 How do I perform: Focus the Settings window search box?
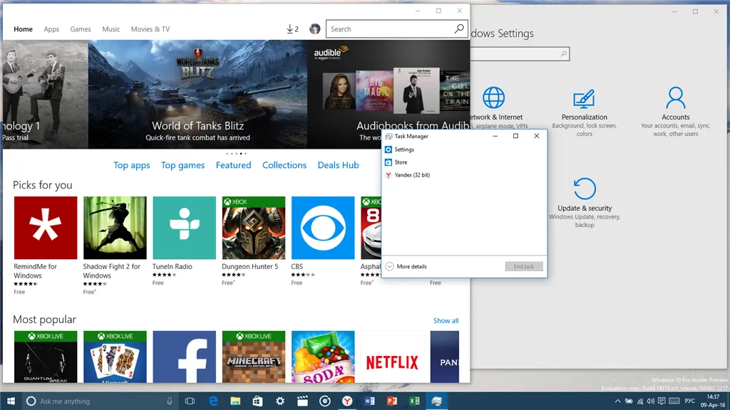[x=520, y=54]
